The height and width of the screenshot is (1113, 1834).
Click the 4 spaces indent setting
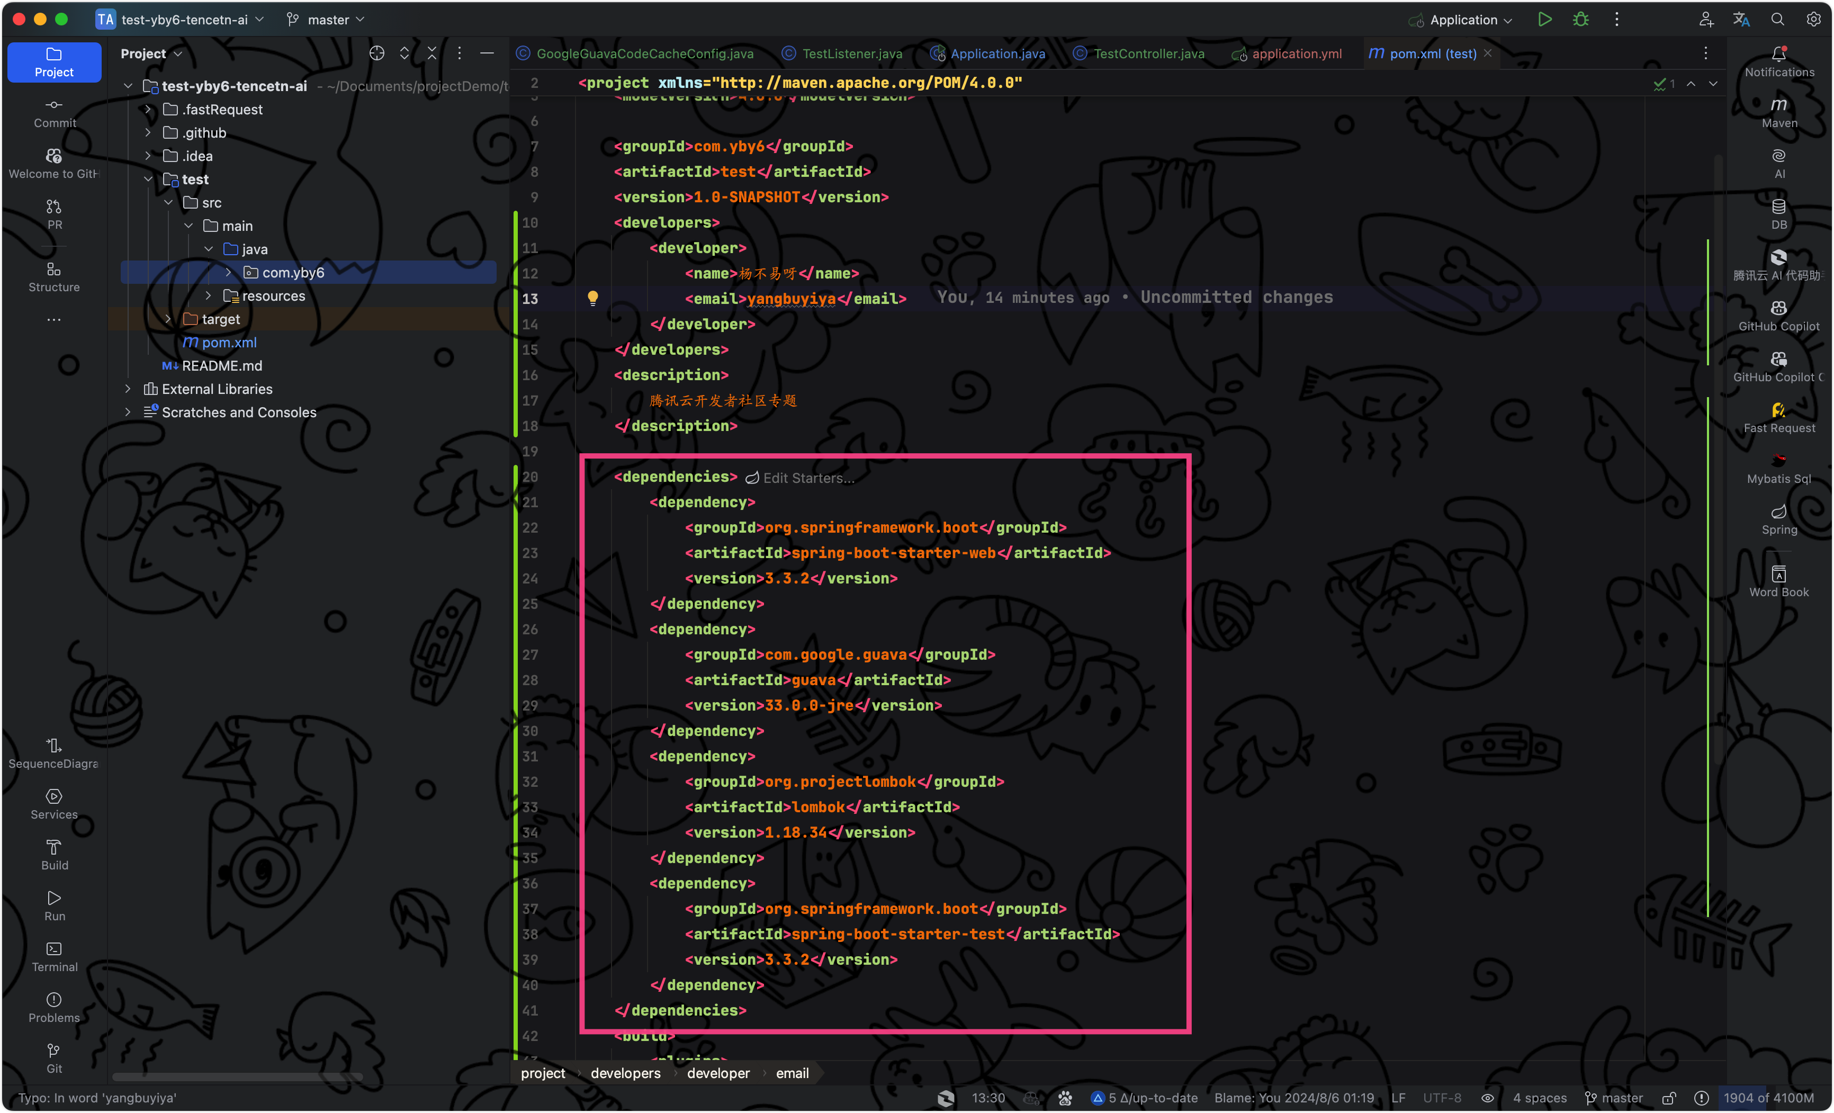coord(1539,1097)
